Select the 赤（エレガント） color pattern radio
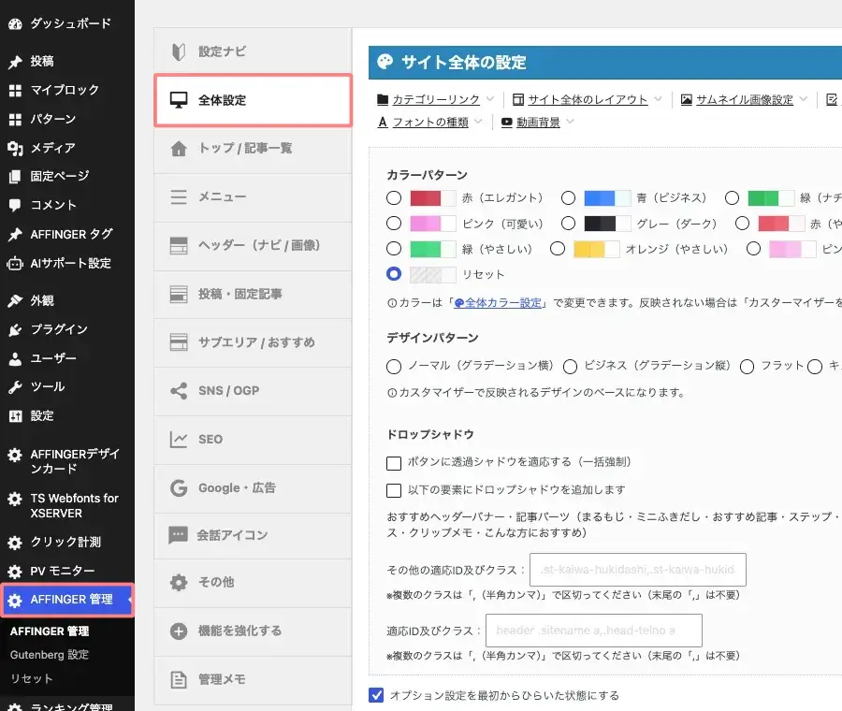This screenshot has width=842, height=711. click(x=394, y=197)
